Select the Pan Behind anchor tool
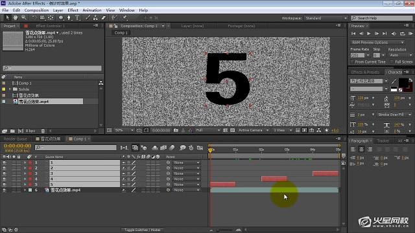Image resolution: width=415 pixels, height=233 pixels. tap(51, 17)
